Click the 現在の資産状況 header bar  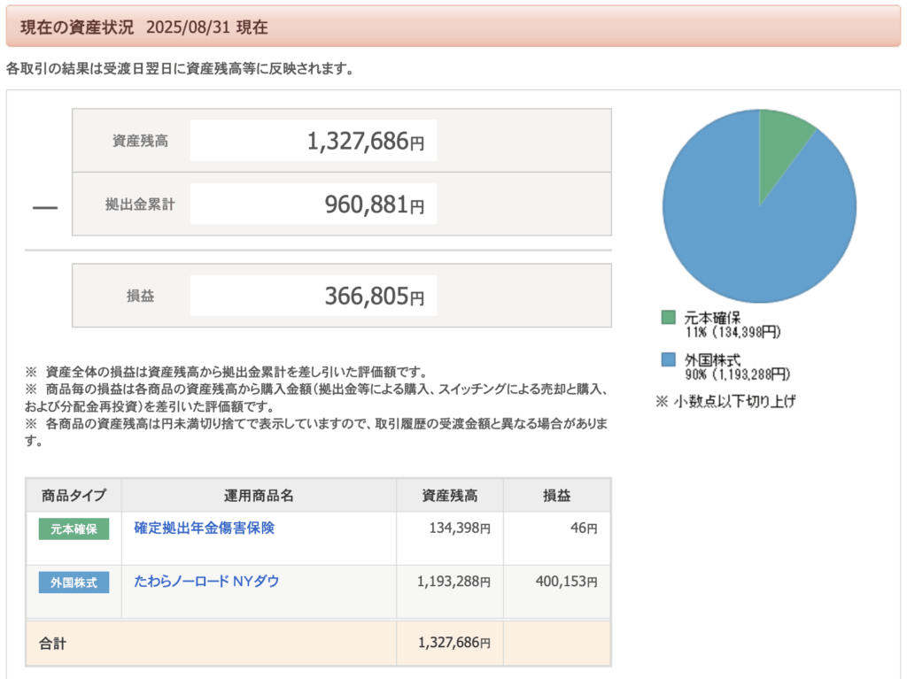(453, 27)
